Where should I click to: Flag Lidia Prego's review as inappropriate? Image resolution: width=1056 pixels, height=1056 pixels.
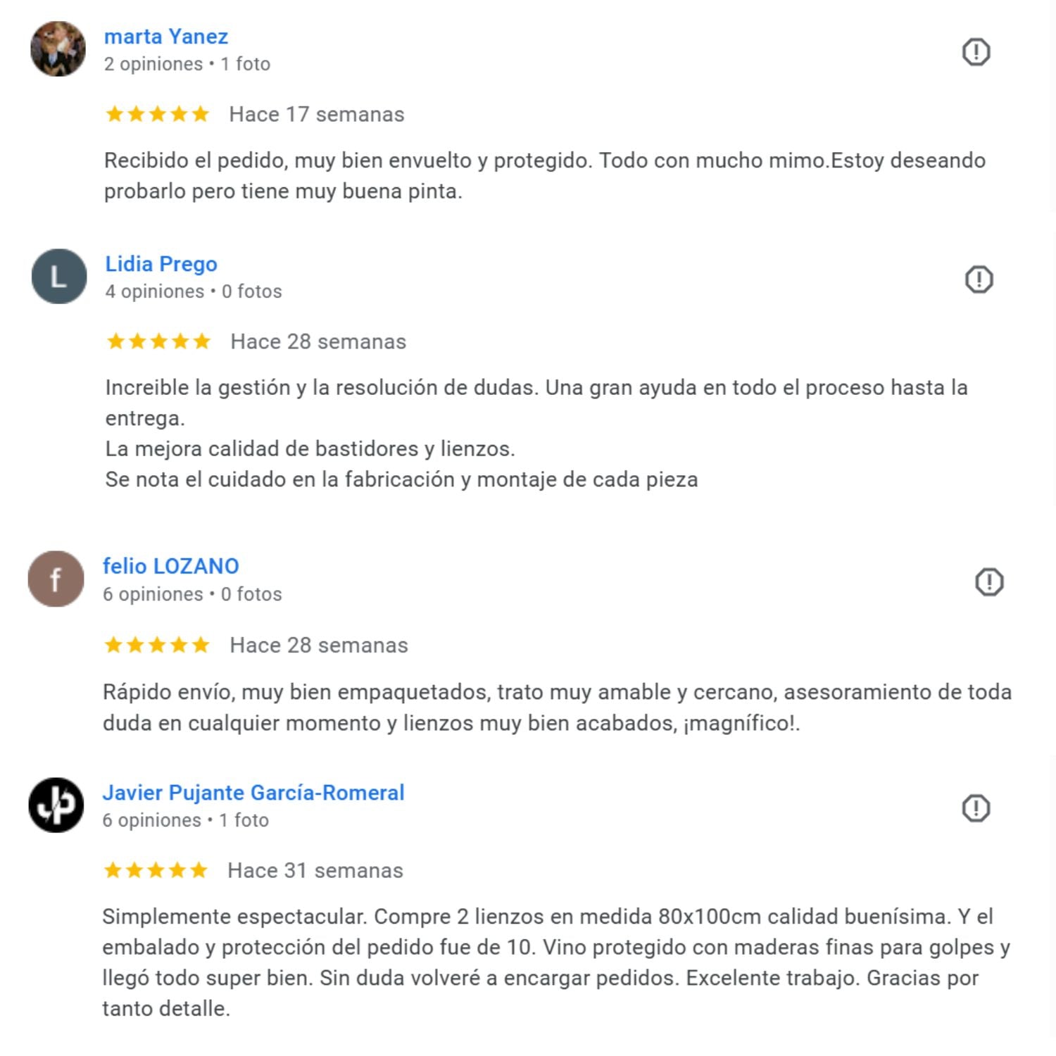979,279
